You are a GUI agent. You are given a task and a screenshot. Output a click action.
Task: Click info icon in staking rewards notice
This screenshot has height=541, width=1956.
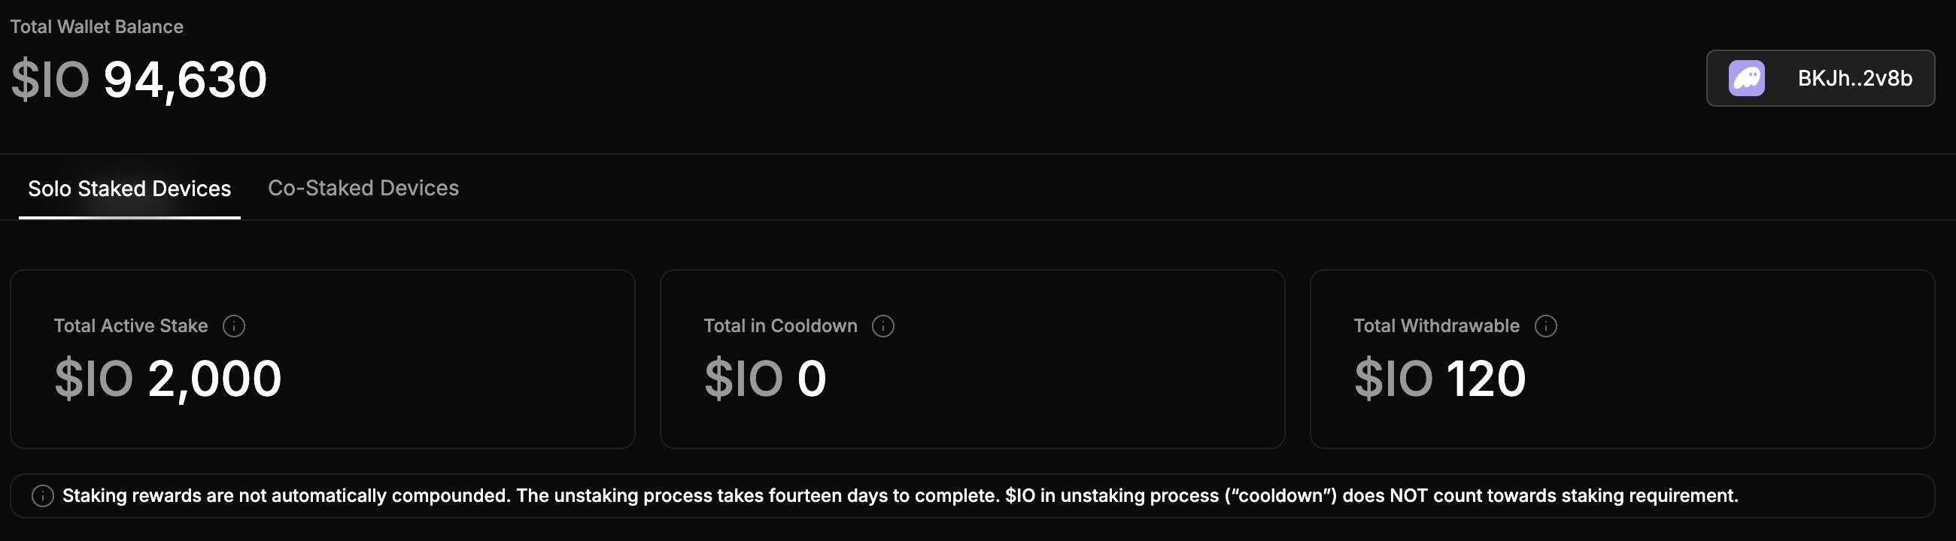[43, 496]
